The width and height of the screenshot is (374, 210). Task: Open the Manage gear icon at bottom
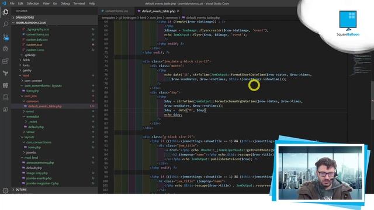coord(5,190)
